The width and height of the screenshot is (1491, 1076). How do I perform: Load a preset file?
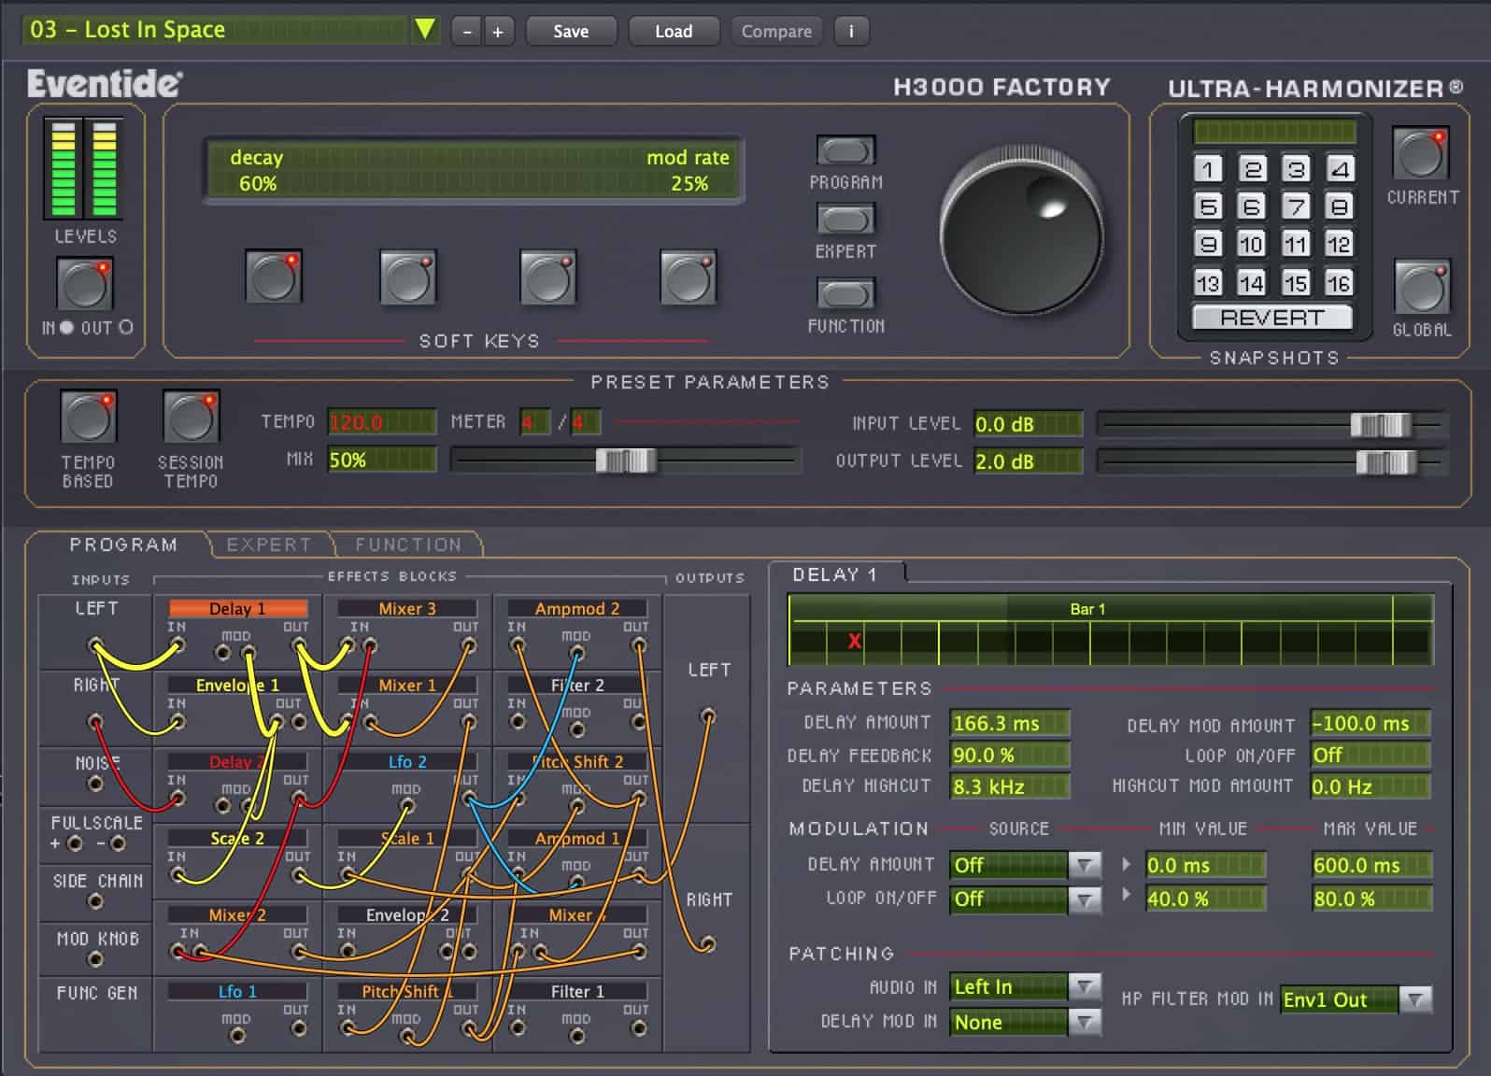pyautogui.click(x=674, y=32)
